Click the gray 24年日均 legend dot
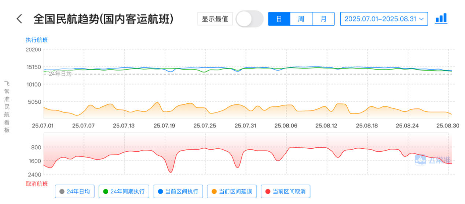 62,191
